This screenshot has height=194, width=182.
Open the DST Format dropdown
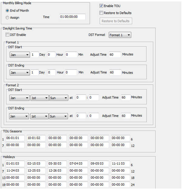click(x=120, y=35)
